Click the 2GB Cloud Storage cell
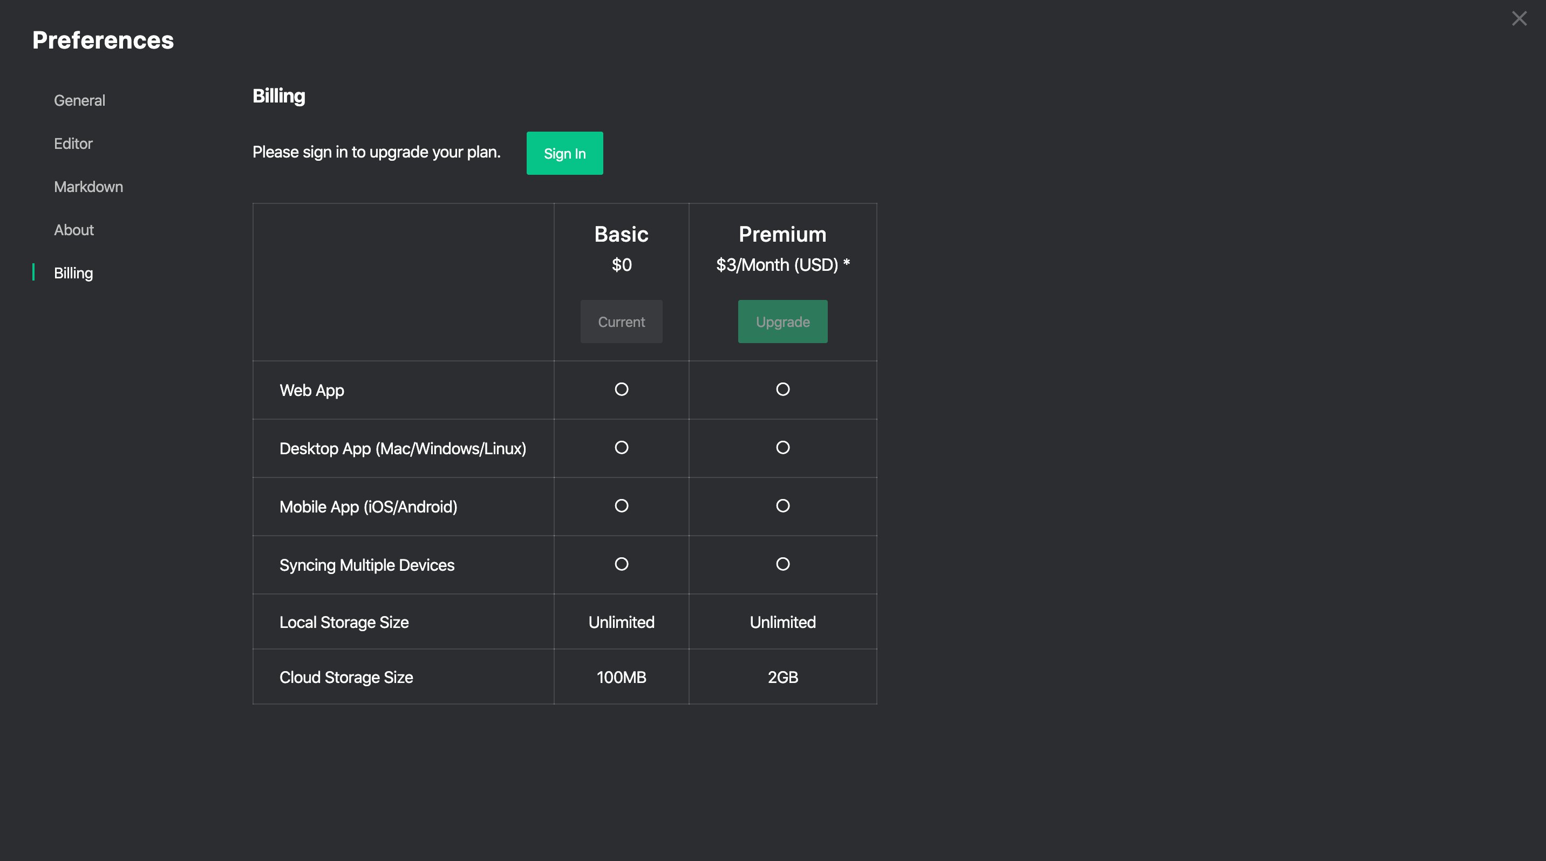The image size is (1546, 861). pos(782,677)
